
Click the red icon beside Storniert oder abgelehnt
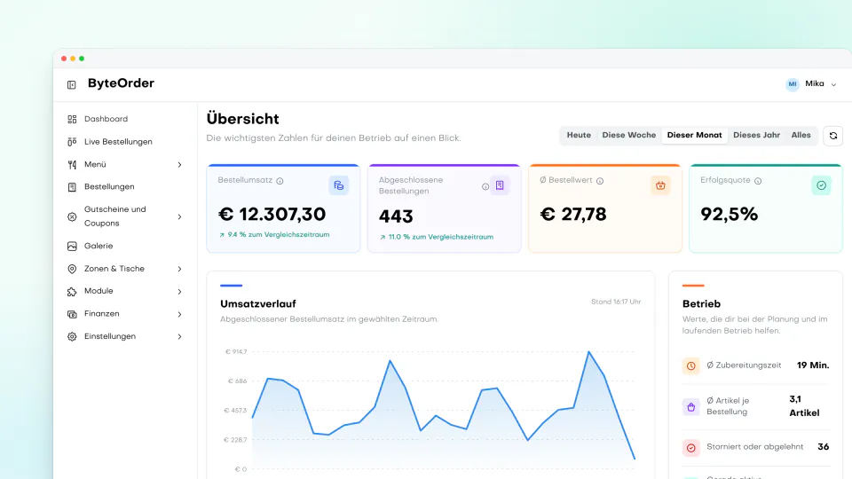click(691, 448)
